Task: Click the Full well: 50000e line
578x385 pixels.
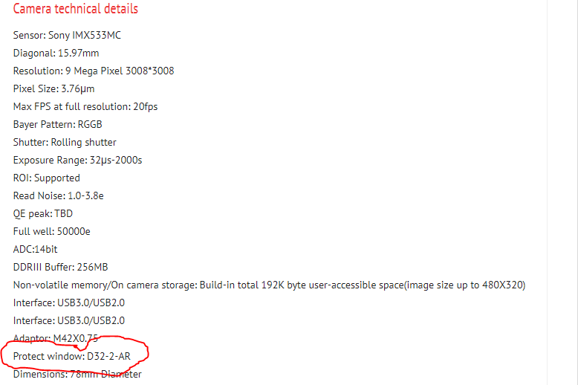Action: click(51, 231)
